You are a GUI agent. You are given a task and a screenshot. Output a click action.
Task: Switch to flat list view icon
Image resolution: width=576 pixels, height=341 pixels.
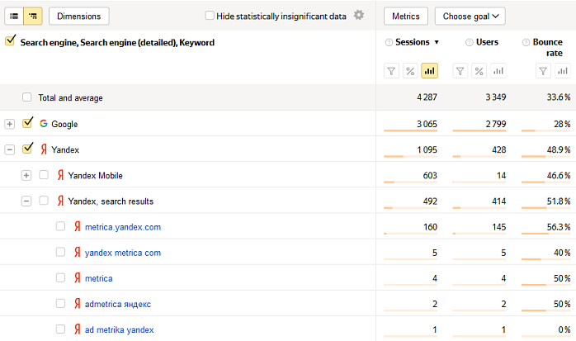(14, 17)
